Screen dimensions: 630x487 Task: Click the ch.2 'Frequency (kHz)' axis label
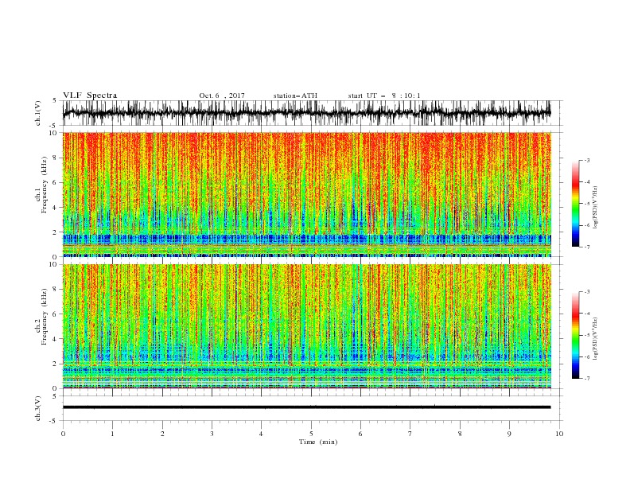(x=45, y=316)
